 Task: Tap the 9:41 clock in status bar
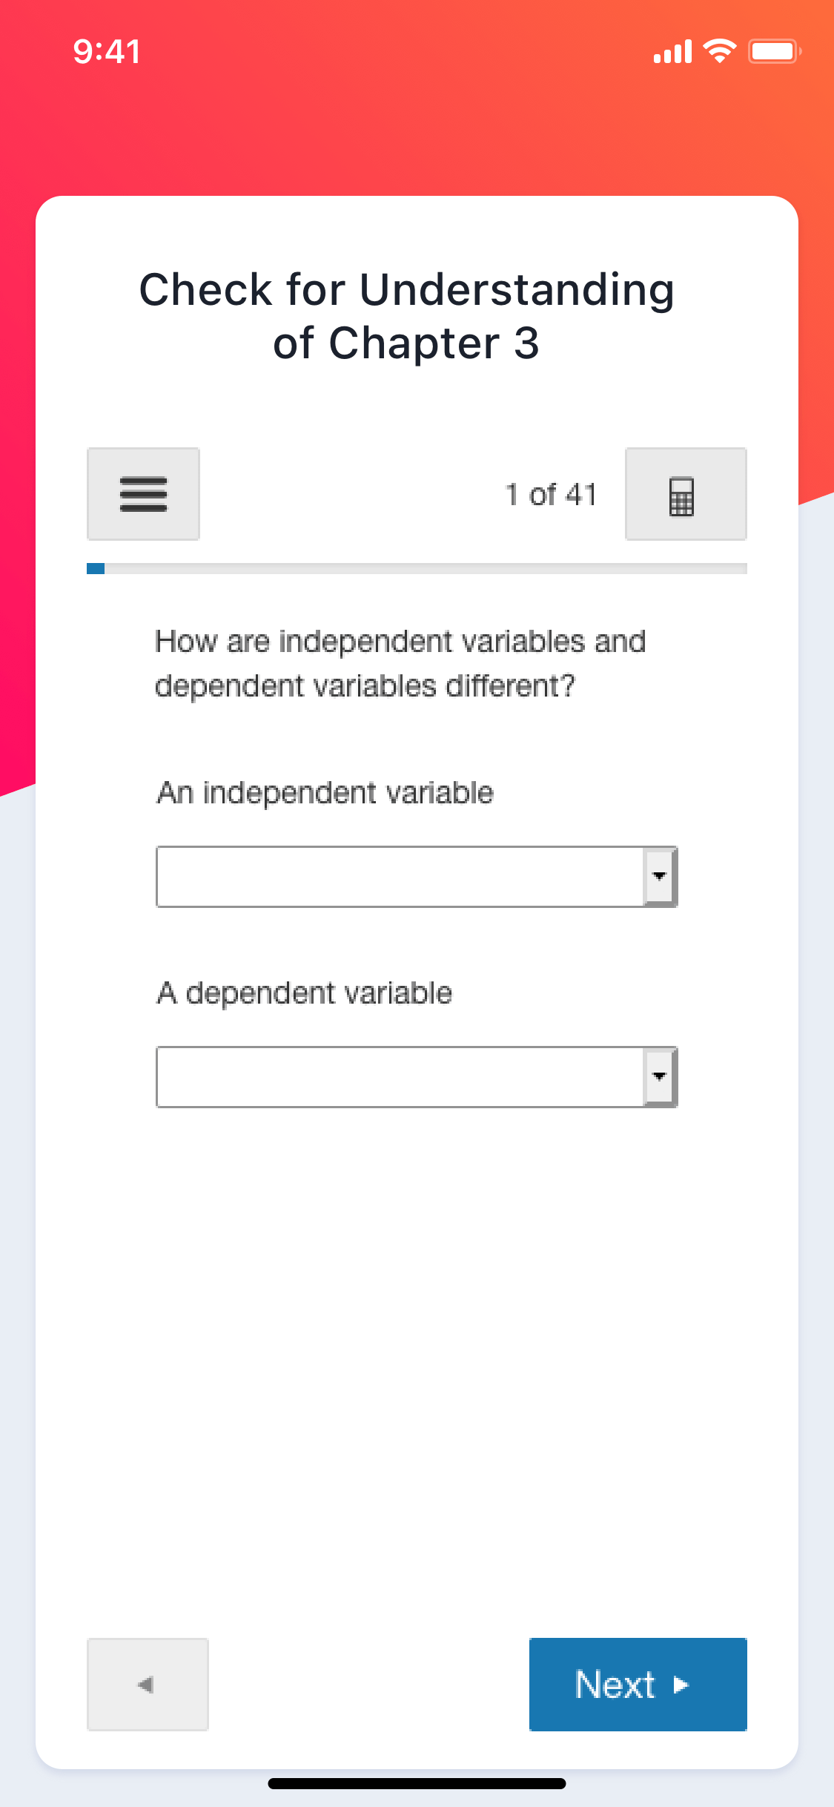(107, 51)
